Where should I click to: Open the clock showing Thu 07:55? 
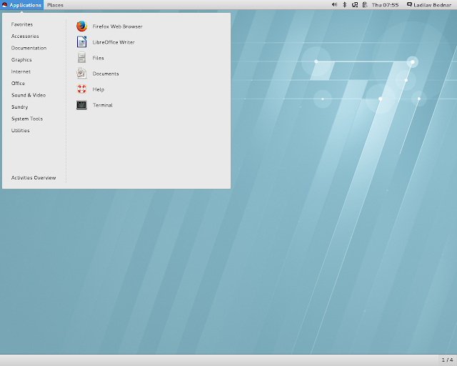tap(386, 5)
